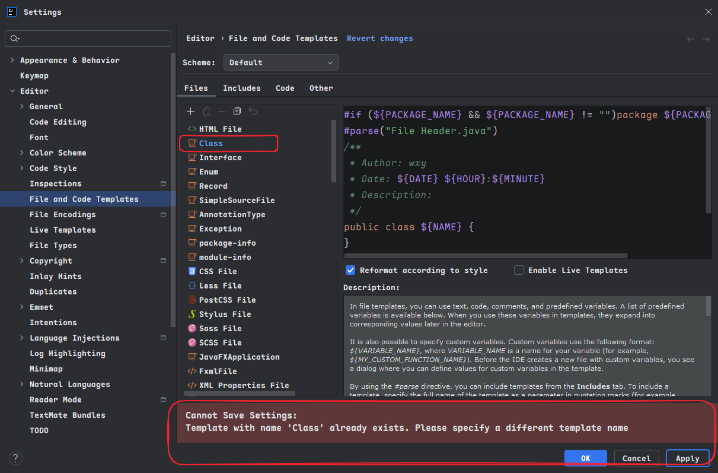This screenshot has height=473, width=718.
Task: Click the HTML File template icon
Action: (x=192, y=129)
